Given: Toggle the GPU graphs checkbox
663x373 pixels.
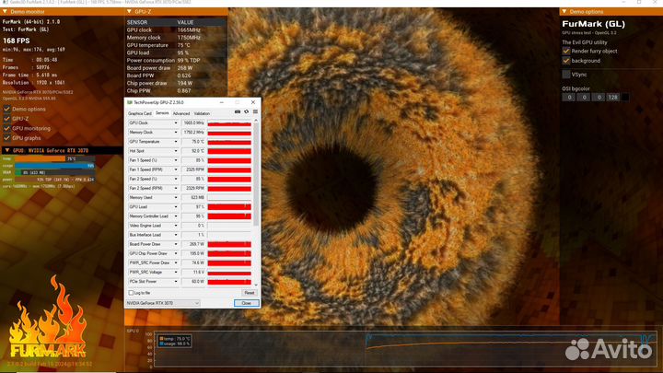Looking at the screenshot, I should point(6,138).
